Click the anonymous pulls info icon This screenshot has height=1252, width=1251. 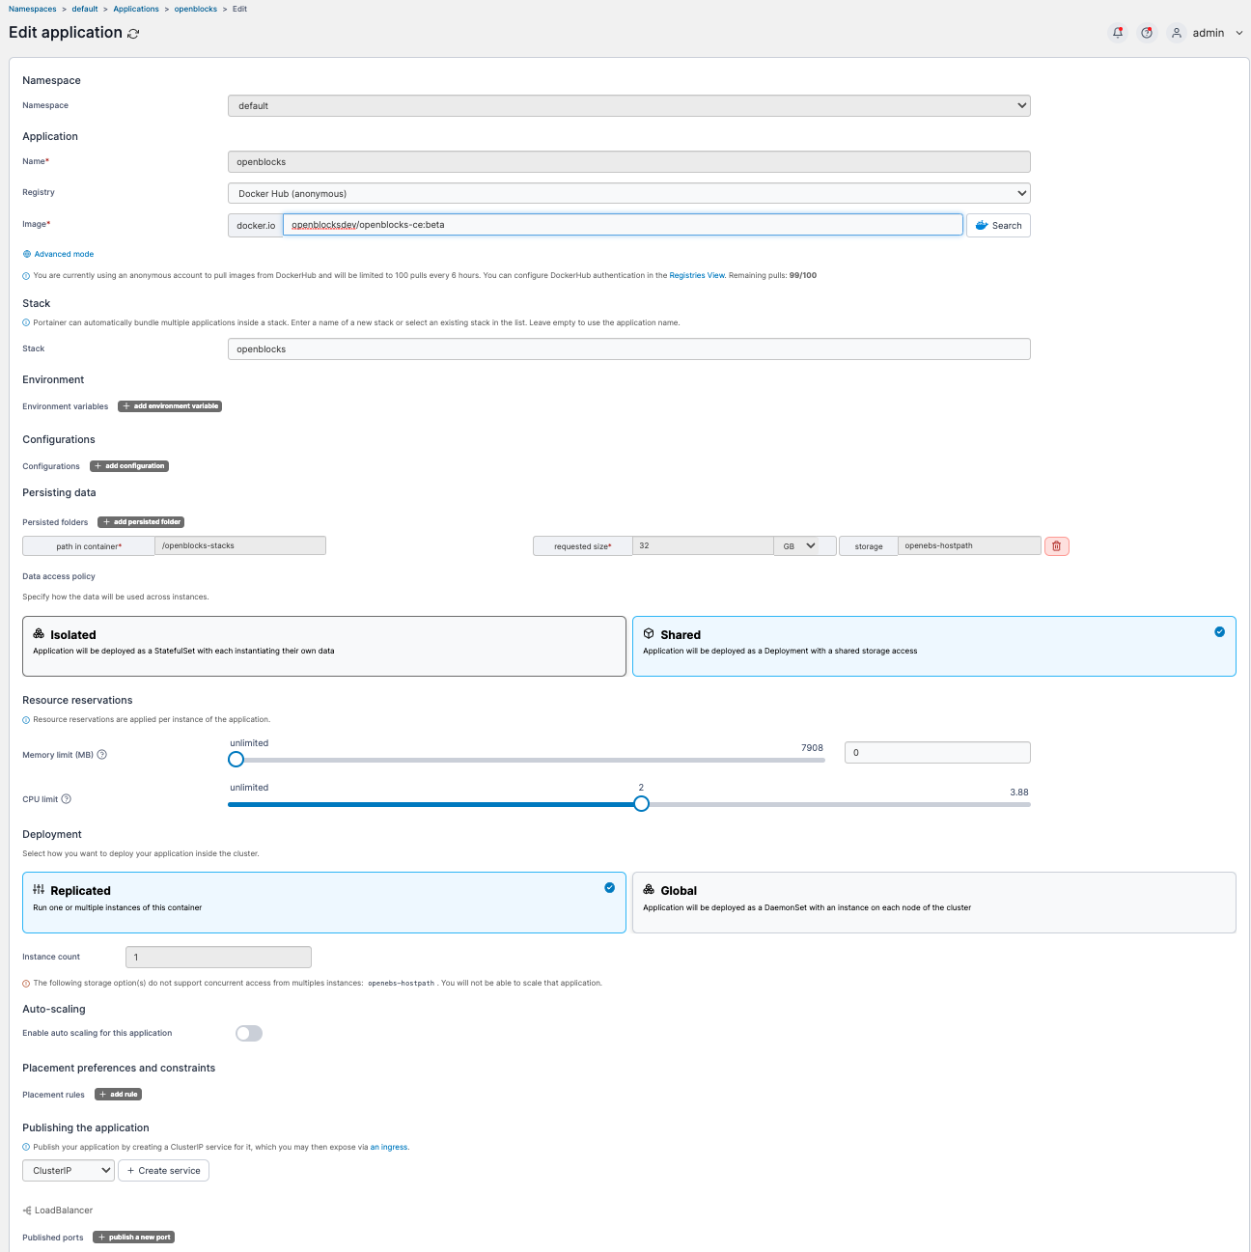click(26, 276)
